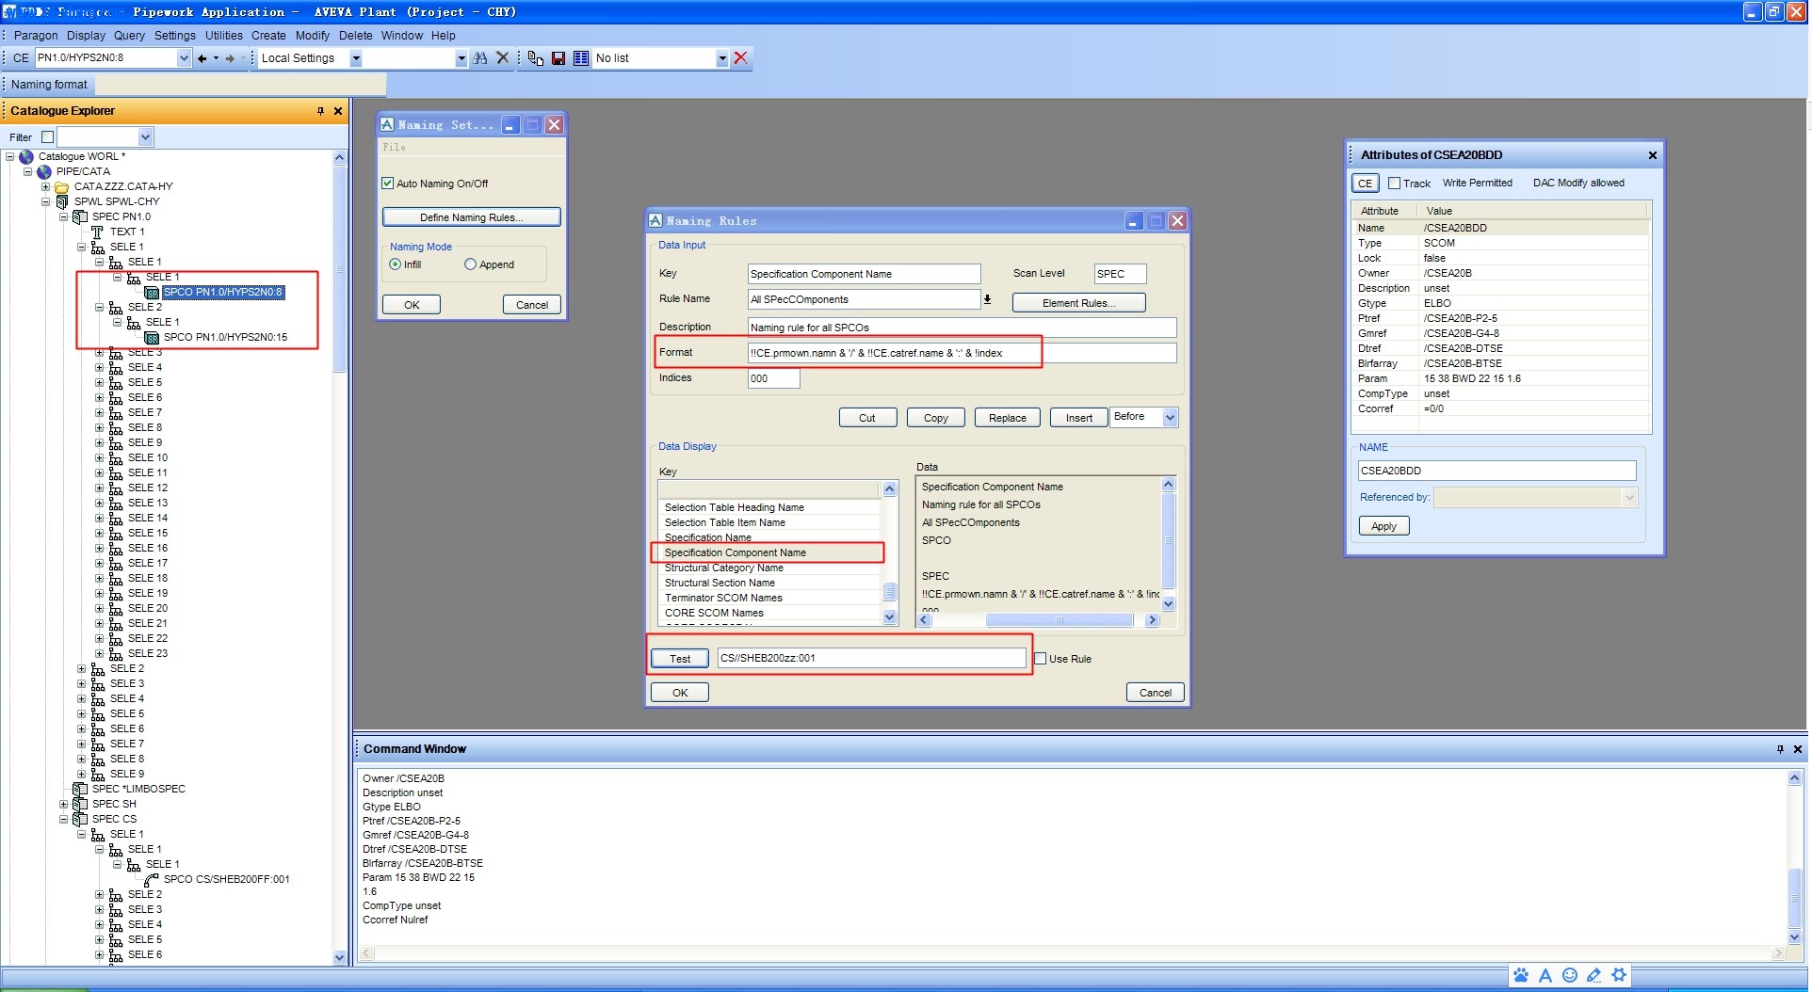The image size is (1812, 992).
Task: Click the binoculars search icon
Action: [x=480, y=58]
